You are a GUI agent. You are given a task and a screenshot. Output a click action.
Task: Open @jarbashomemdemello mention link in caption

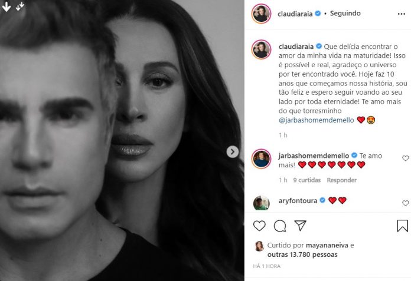pos(316,120)
